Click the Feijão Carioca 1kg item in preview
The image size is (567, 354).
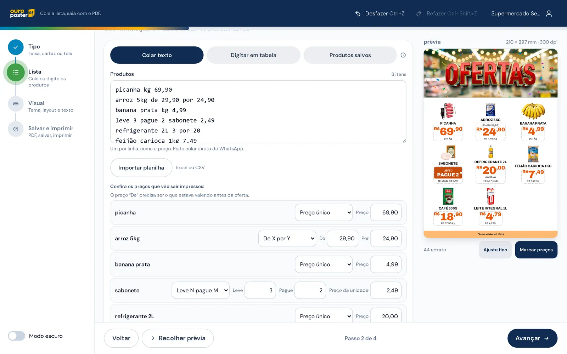tap(533, 165)
